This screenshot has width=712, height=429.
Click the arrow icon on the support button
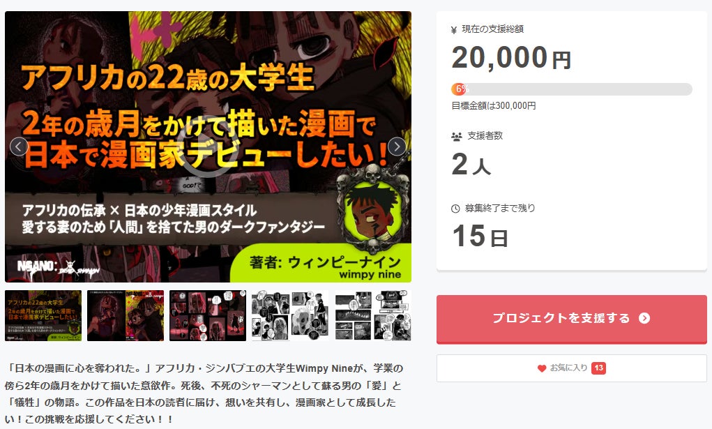644,318
